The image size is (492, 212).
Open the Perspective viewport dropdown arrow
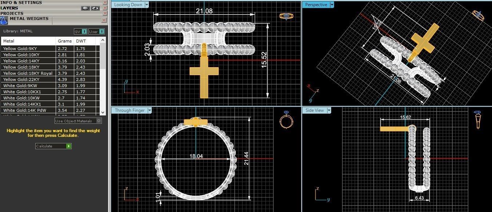(x=332, y=5)
